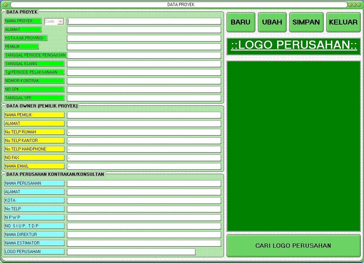
Task: Focus the N P W P input field
Action: coord(144,218)
